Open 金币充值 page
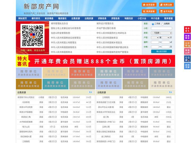Image resolution: width=191 pixels, height=143 pixels. tap(166, 11)
